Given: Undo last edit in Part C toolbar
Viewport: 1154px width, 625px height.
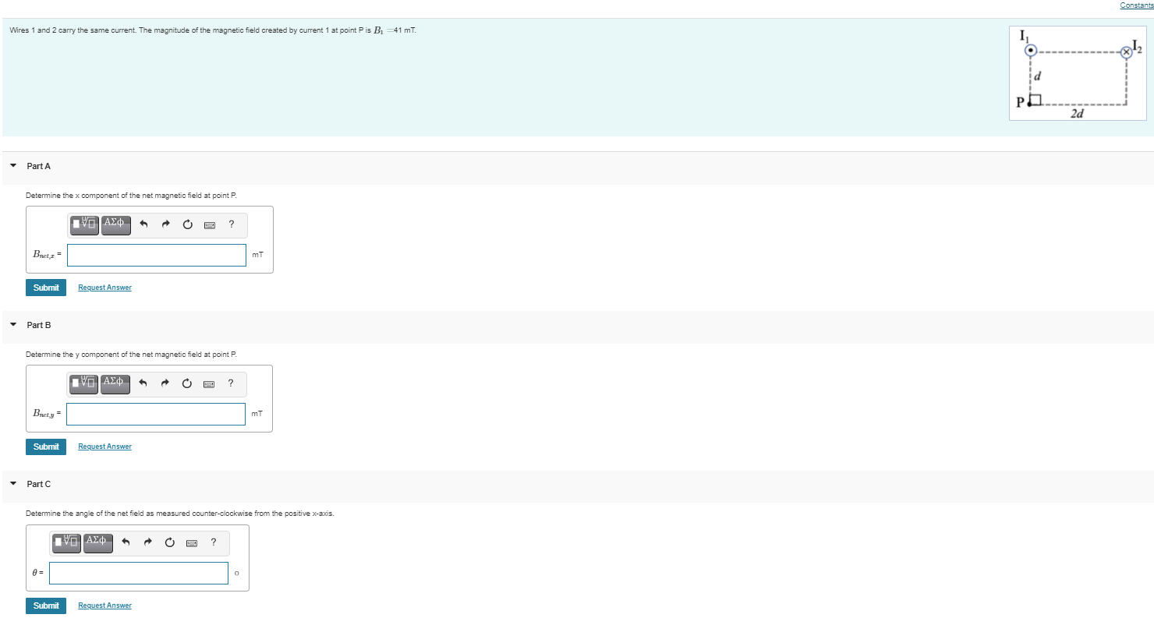Looking at the screenshot, I should [126, 542].
